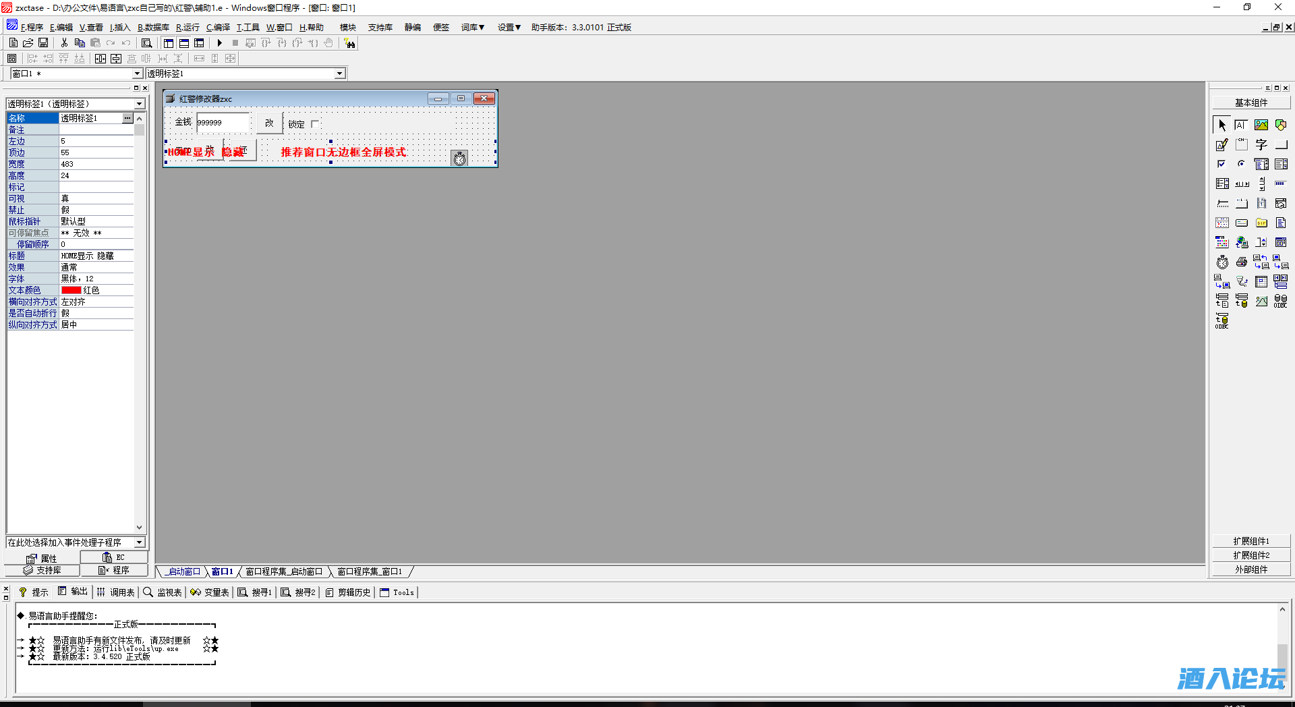This screenshot has height=707, width=1295.
Task: Open the C.编译 menu
Action: click(x=218, y=28)
